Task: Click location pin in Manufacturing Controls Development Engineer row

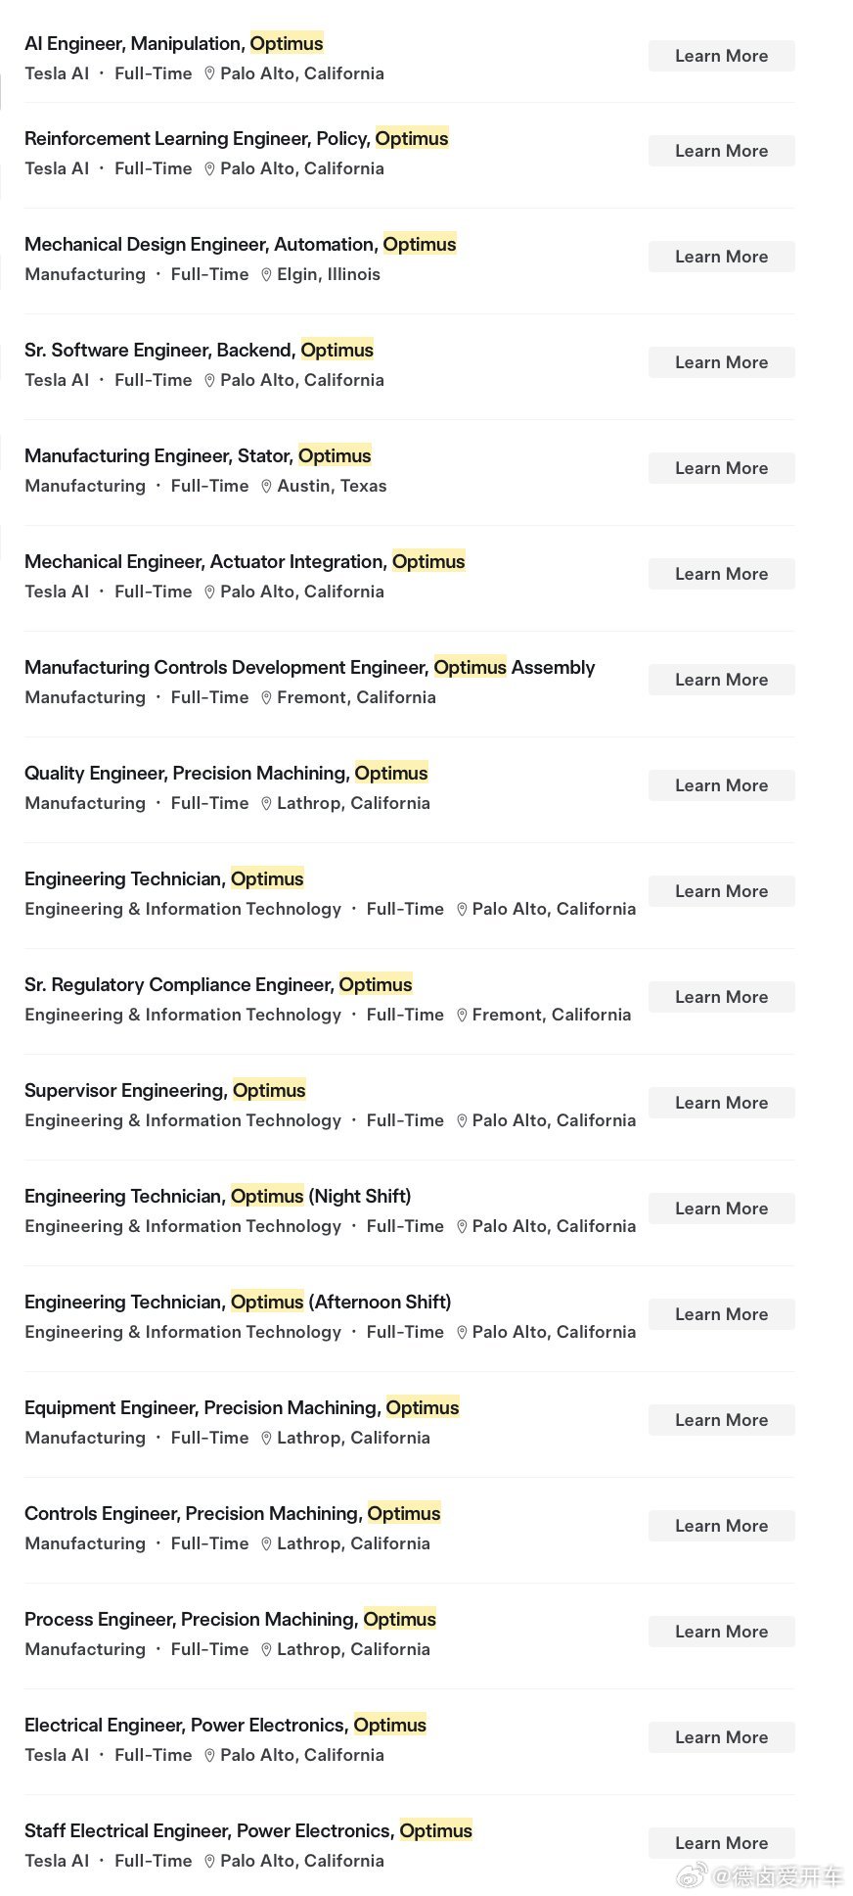Action: pyautogui.click(x=266, y=698)
